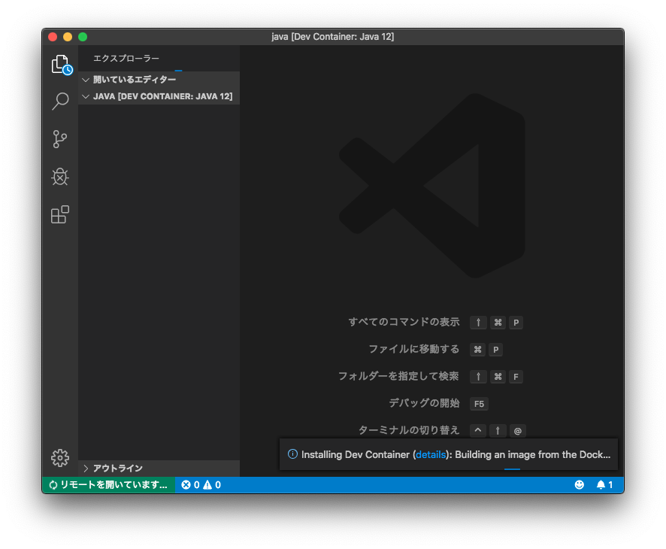Click the feedback smiley icon
Screen dimensions: 666x549
coord(580,485)
